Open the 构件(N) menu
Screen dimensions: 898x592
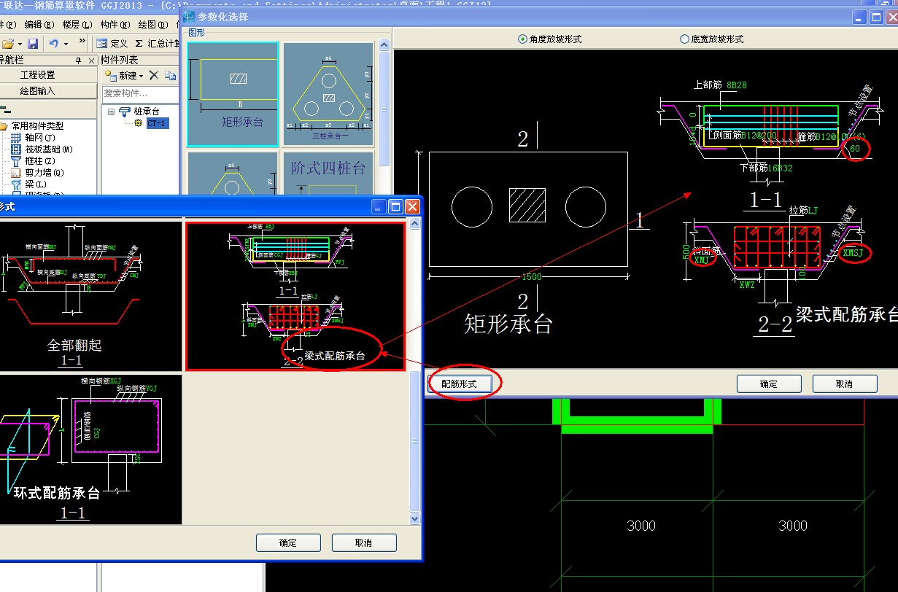coord(115,25)
